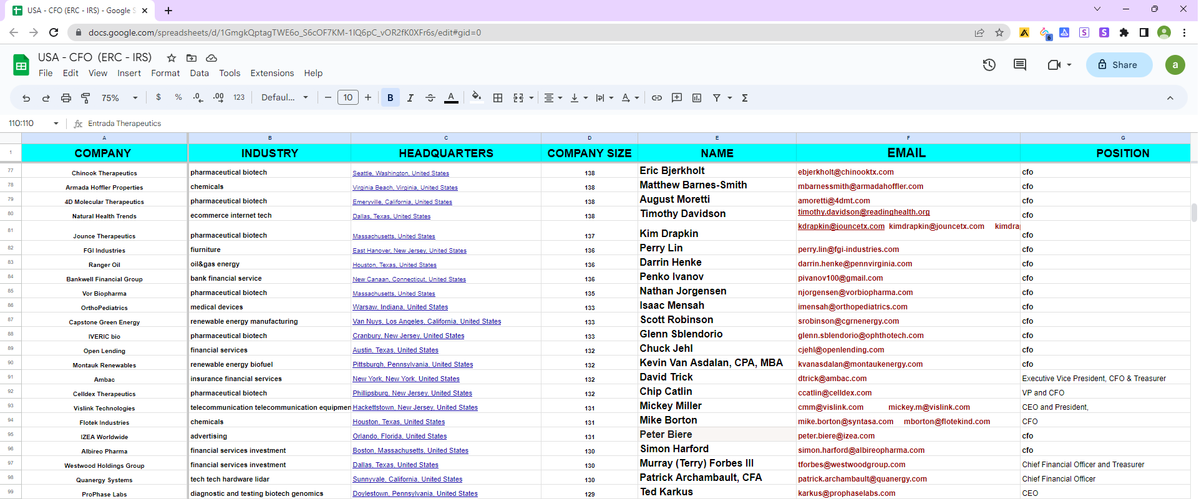Screen dimensions: 1199x499
Task: Create a filter
Action: click(x=717, y=98)
